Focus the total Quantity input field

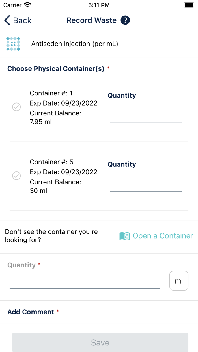(85, 282)
